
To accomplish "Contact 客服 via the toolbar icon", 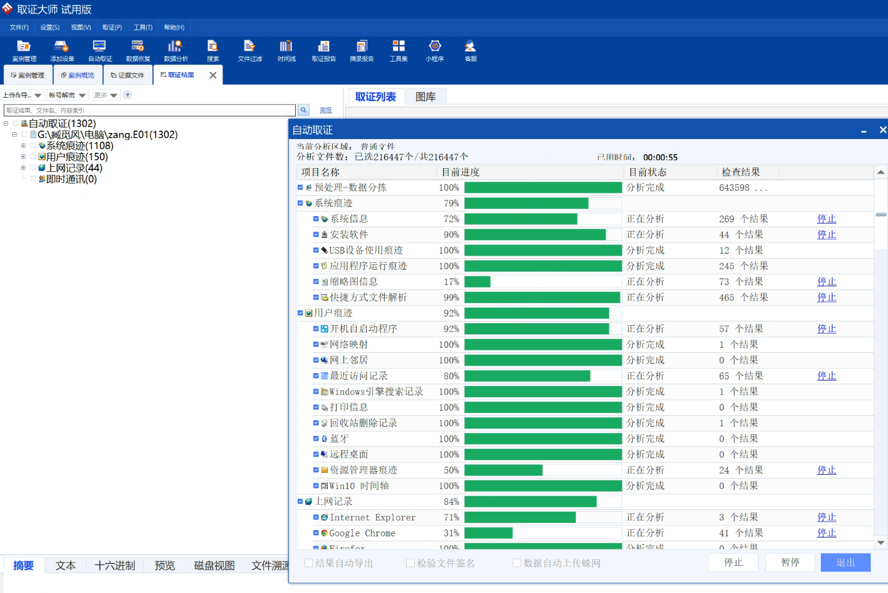I will click(x=471, y=50).
